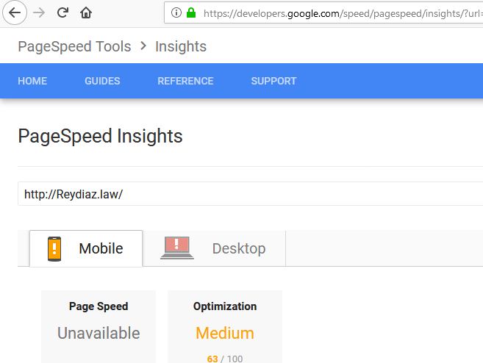Open the REFERENCE menu item

tap(185, 81)
